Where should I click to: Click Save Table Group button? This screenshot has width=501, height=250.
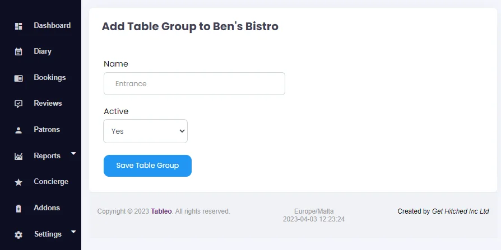(147, 166)
